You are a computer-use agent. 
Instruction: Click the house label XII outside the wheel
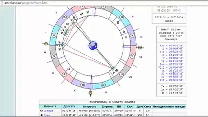coord(45,53)
